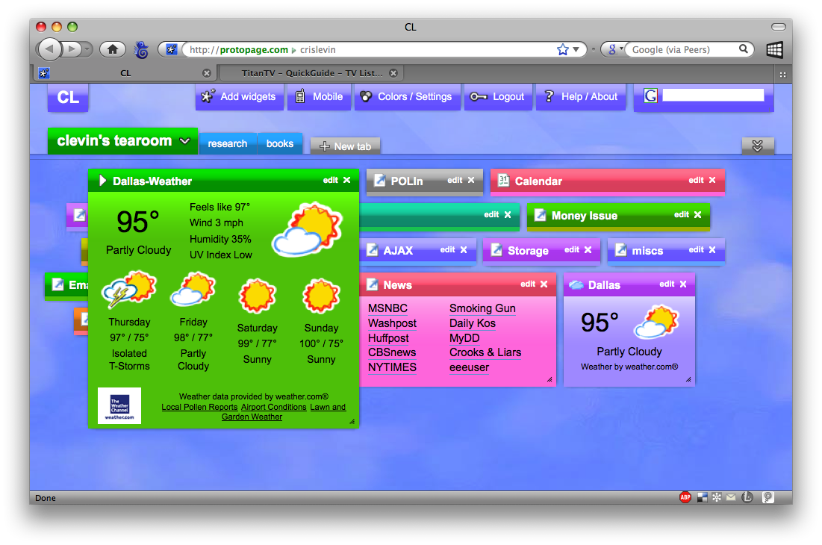Click the snowflake status bar icon

click(x=717, y=497)
